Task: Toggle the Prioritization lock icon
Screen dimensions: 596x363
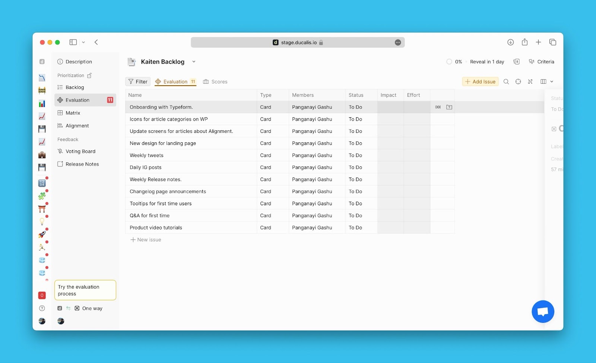Action: 89,76
